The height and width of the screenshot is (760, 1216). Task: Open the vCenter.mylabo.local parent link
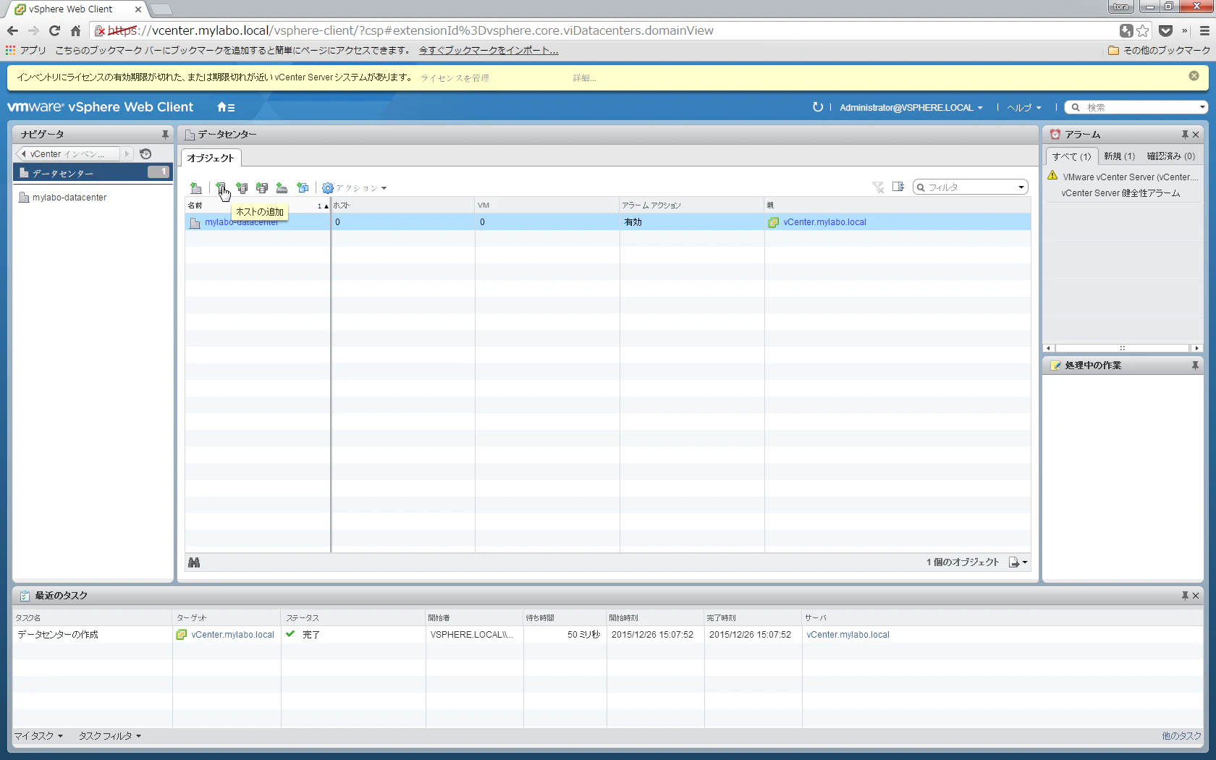pyautogui.click(x=824, y=222)
